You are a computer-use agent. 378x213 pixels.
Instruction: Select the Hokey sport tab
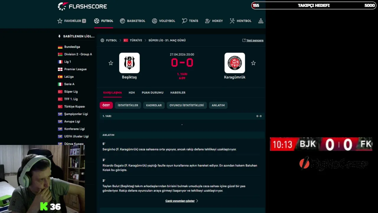(214, 21)
